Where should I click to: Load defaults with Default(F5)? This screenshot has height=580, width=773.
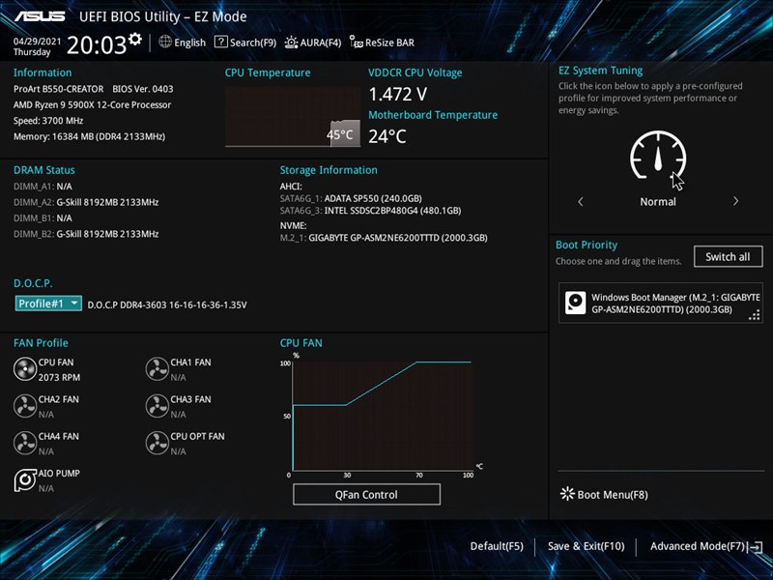(497, 546)
